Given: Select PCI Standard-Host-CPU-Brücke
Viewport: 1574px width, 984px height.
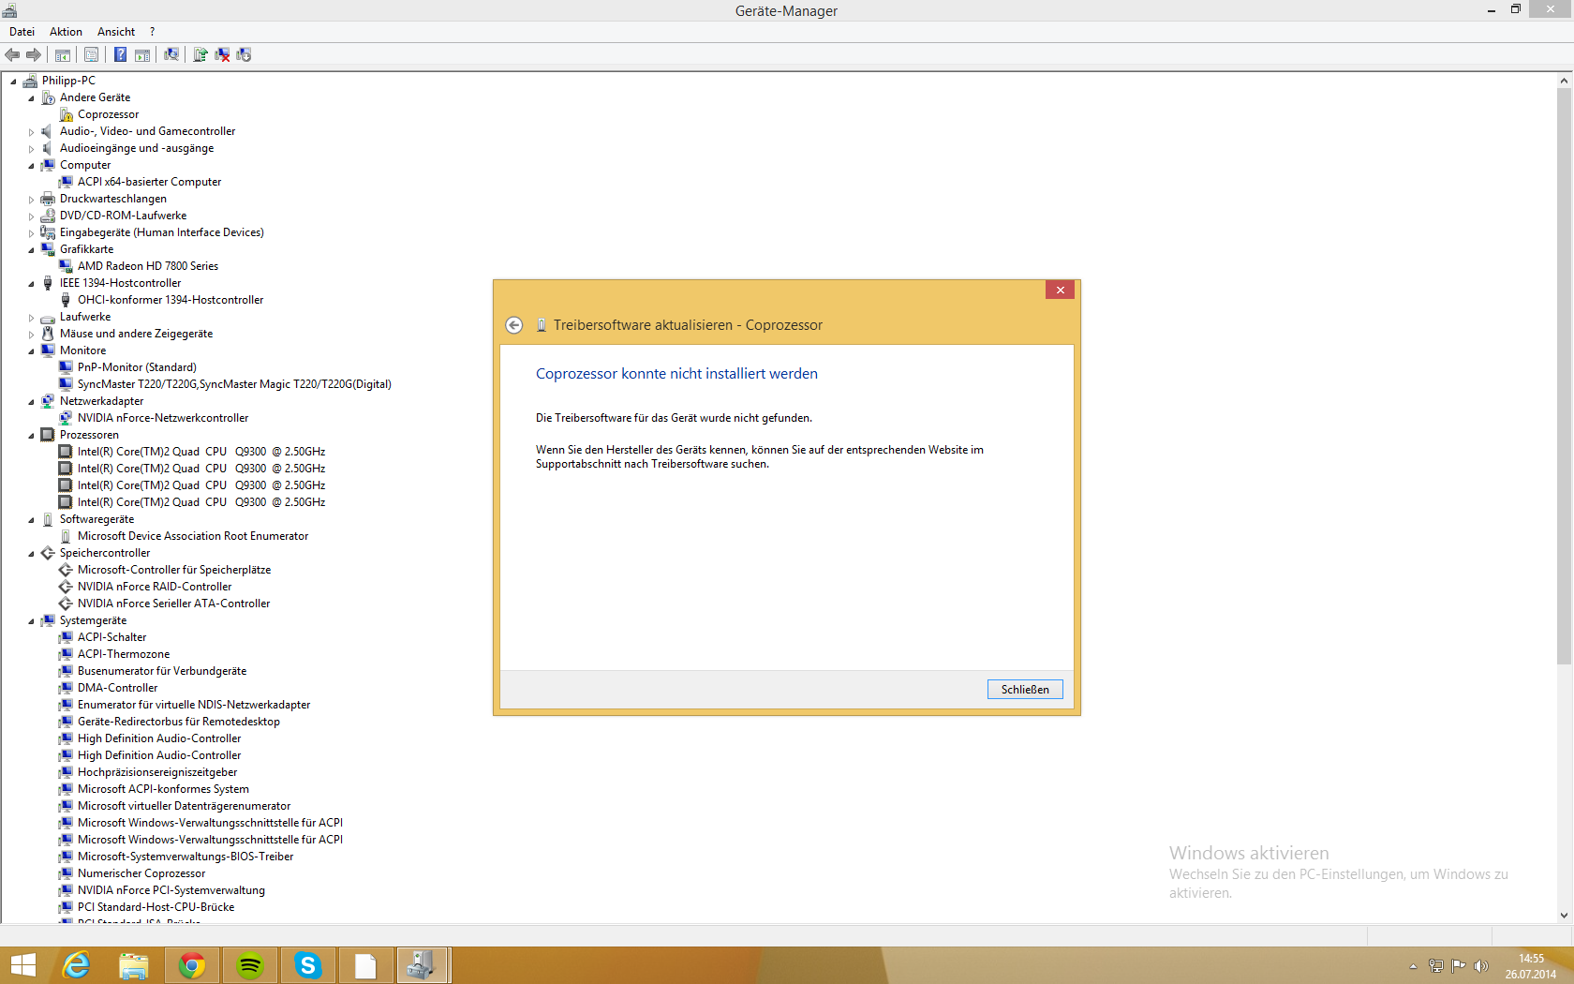Looking at the screenshot, I should click(x=156, y=907).
